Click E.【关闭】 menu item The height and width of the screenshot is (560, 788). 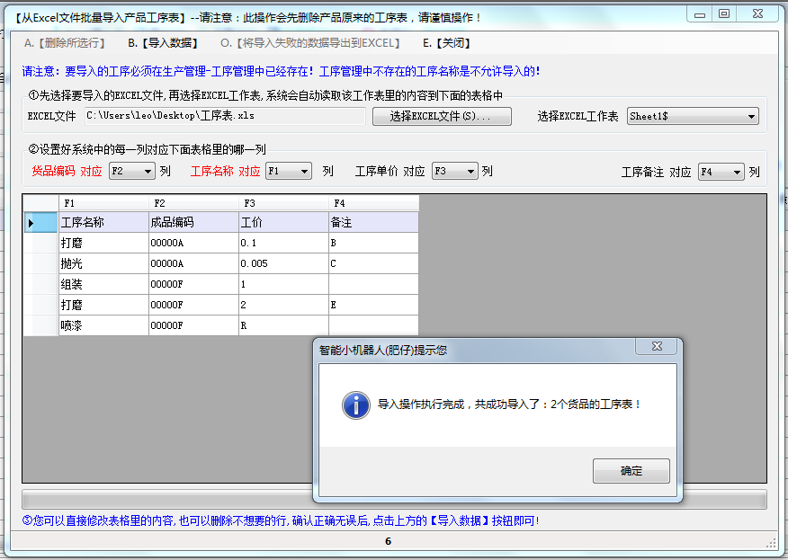(x=446, y=43)
